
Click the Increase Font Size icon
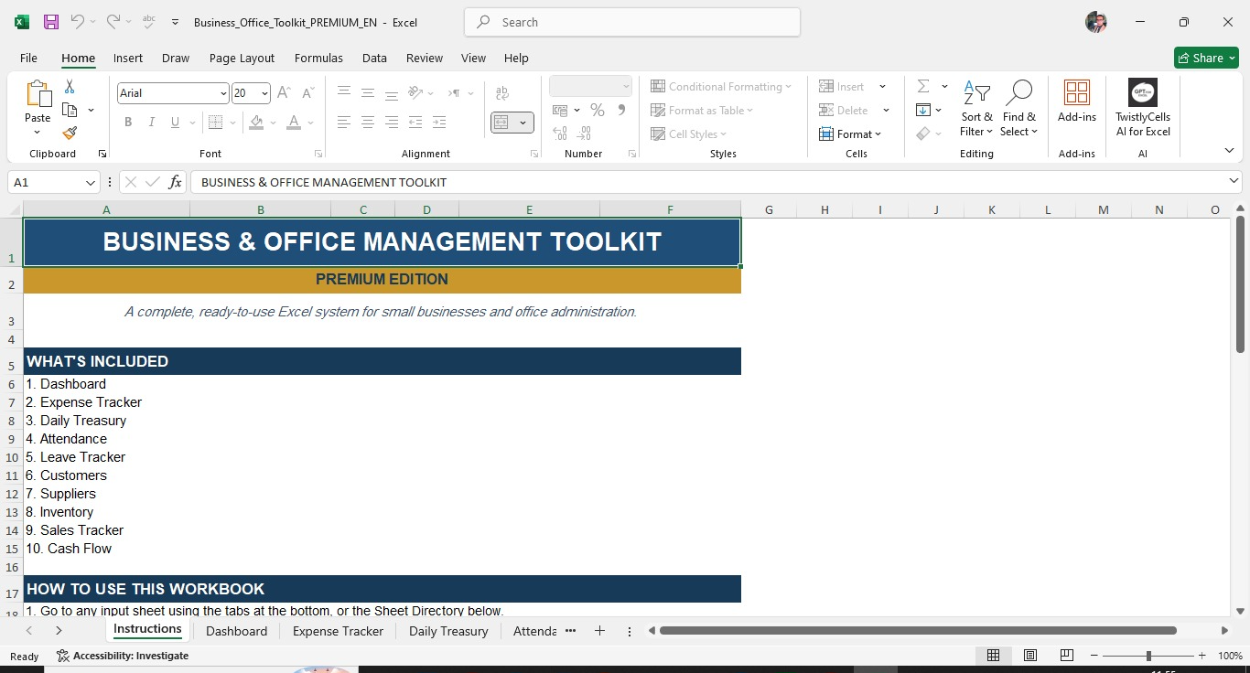tap(284, 93)
